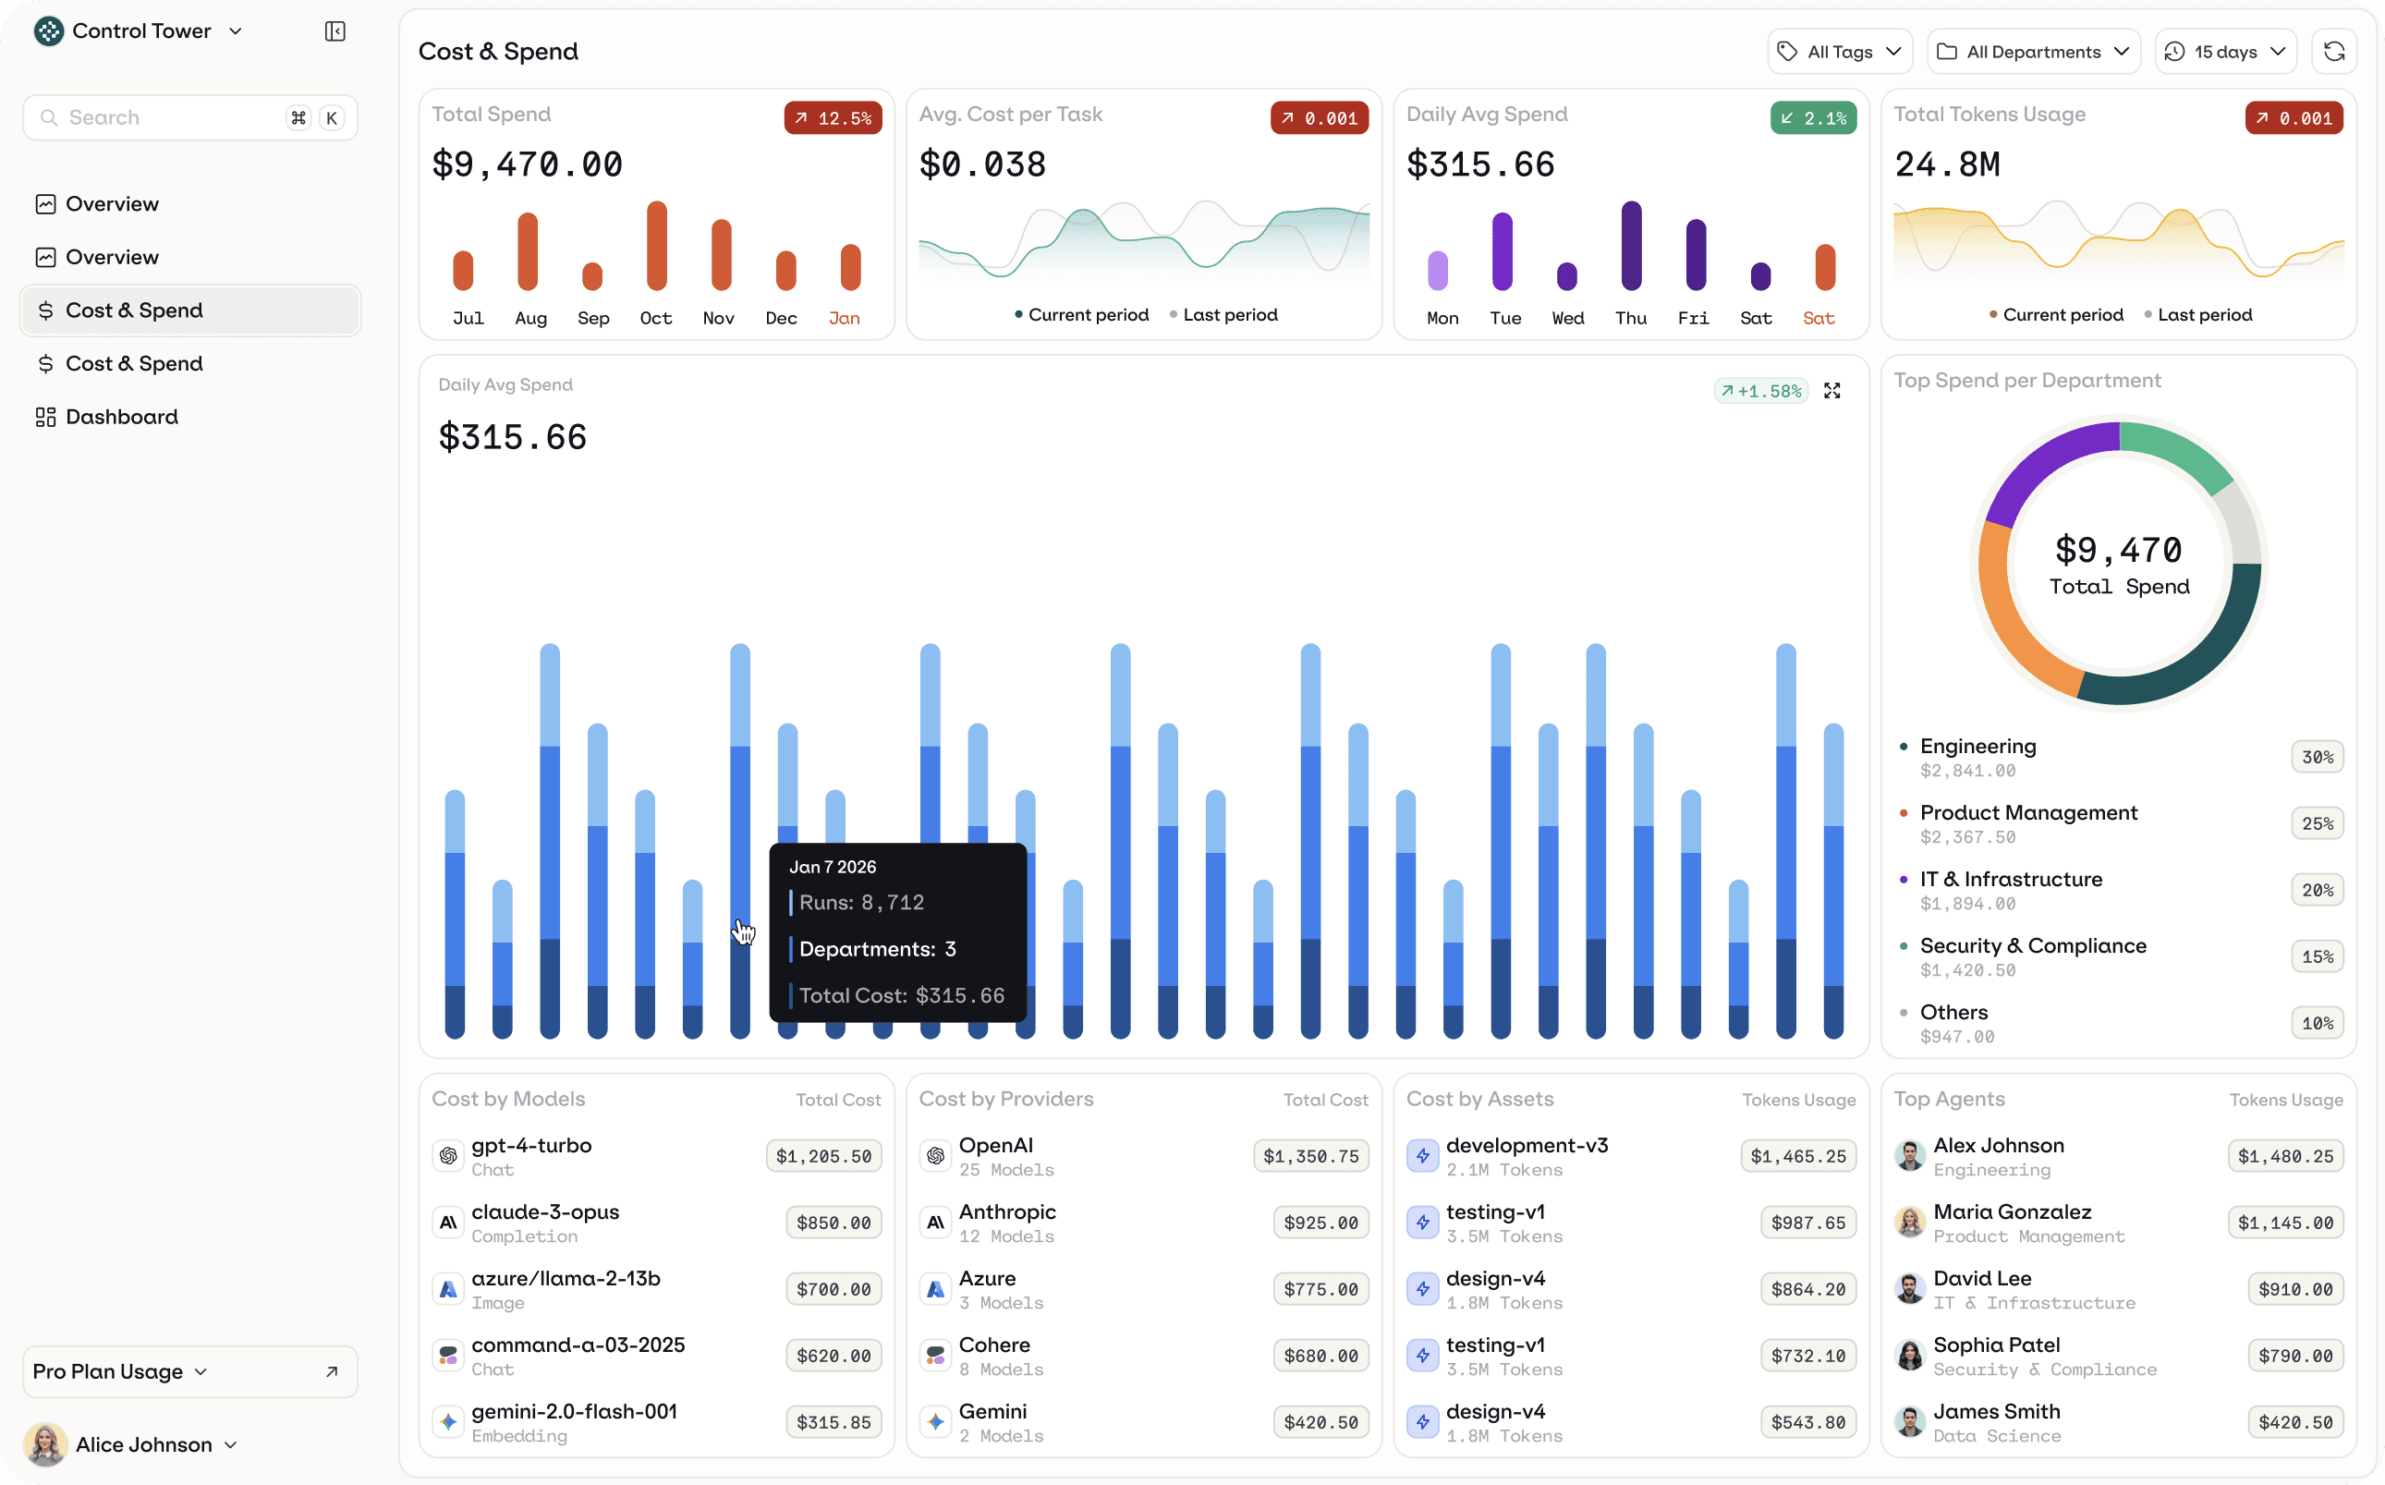The image size is (2385, 1485).
Task: Click the gemini-2.0-flash-001 model icon
Action: pos(449,1422)
